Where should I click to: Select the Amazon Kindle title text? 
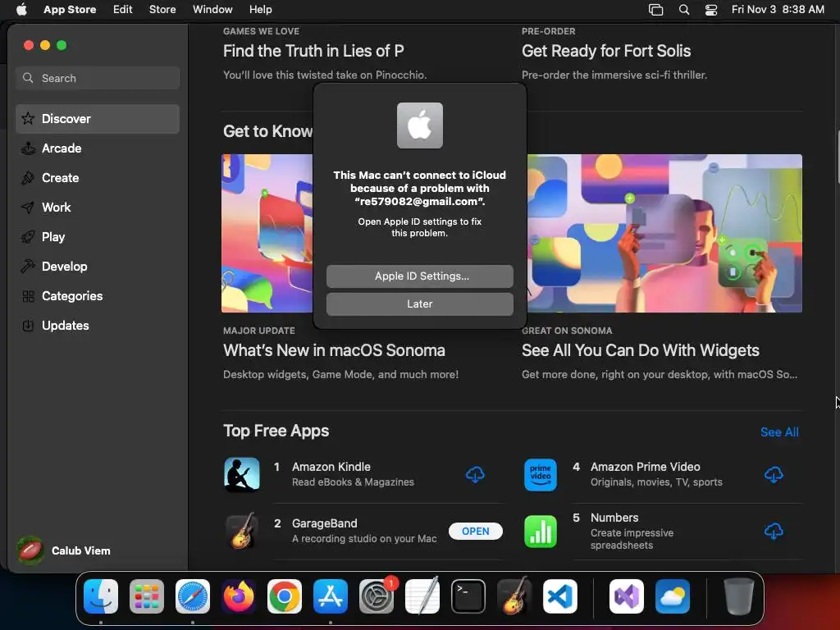click(x=331, y=467)
